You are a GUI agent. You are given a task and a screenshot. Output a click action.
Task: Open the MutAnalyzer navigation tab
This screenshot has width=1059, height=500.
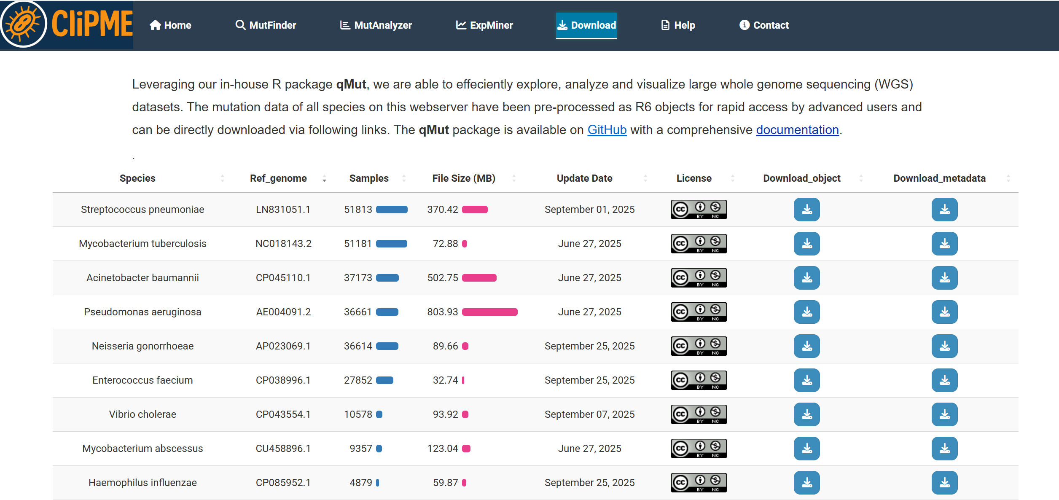coord(376,25)
